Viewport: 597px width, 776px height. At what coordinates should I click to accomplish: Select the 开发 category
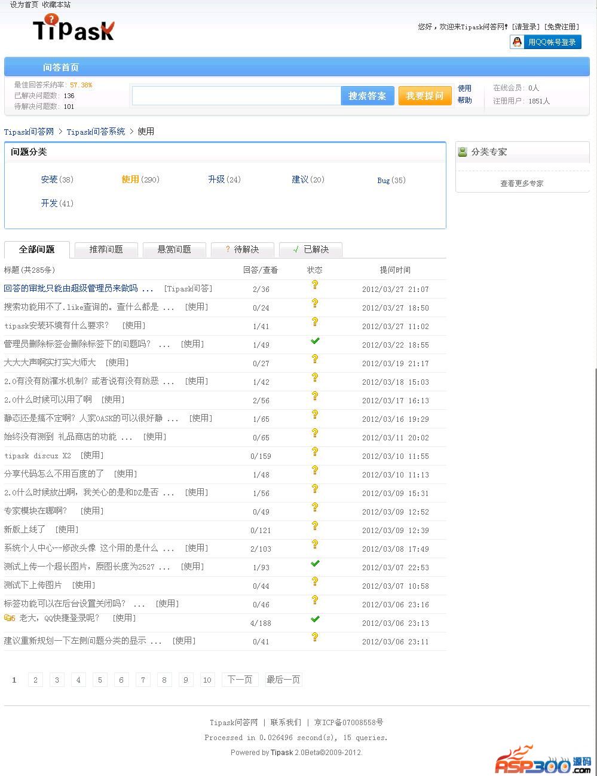point(49,203)
